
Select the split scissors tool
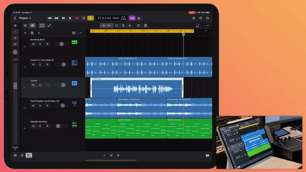[123, 25]
